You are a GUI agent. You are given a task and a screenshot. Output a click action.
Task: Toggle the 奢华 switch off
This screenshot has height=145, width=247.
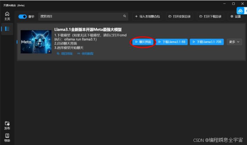[22, 16]
